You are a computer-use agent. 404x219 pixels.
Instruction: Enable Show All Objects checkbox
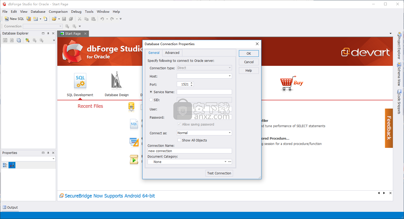179,140
